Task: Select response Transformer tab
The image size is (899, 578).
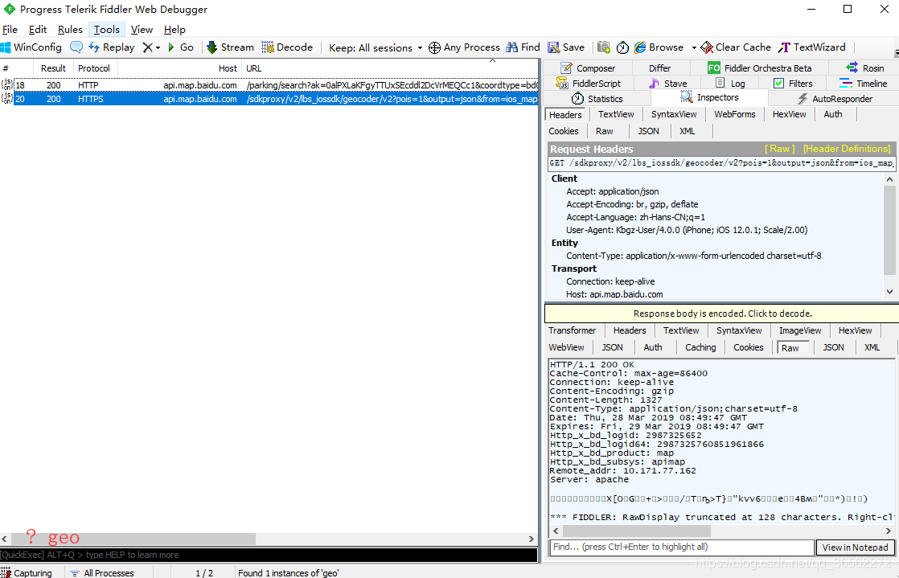Action: coord(572,331)
